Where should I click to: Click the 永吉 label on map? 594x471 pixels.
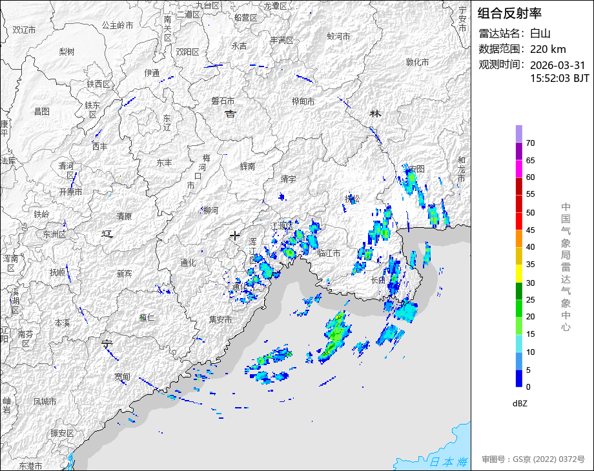pos(239,46)
